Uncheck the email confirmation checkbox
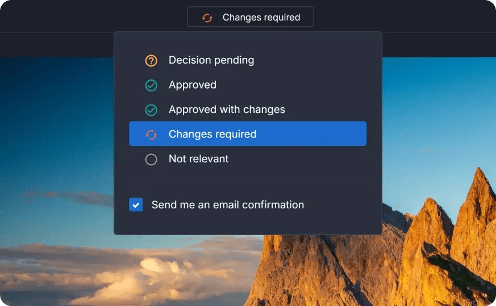The height and width of the screenshot is (306, 496). [x=136, y=205]
